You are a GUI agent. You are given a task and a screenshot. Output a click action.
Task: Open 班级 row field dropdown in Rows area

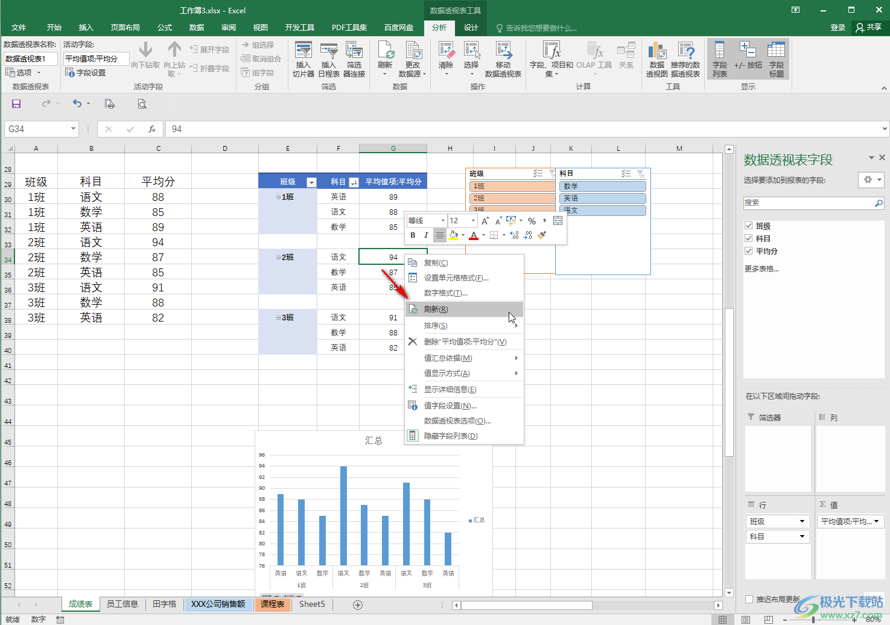coord(802,521)
